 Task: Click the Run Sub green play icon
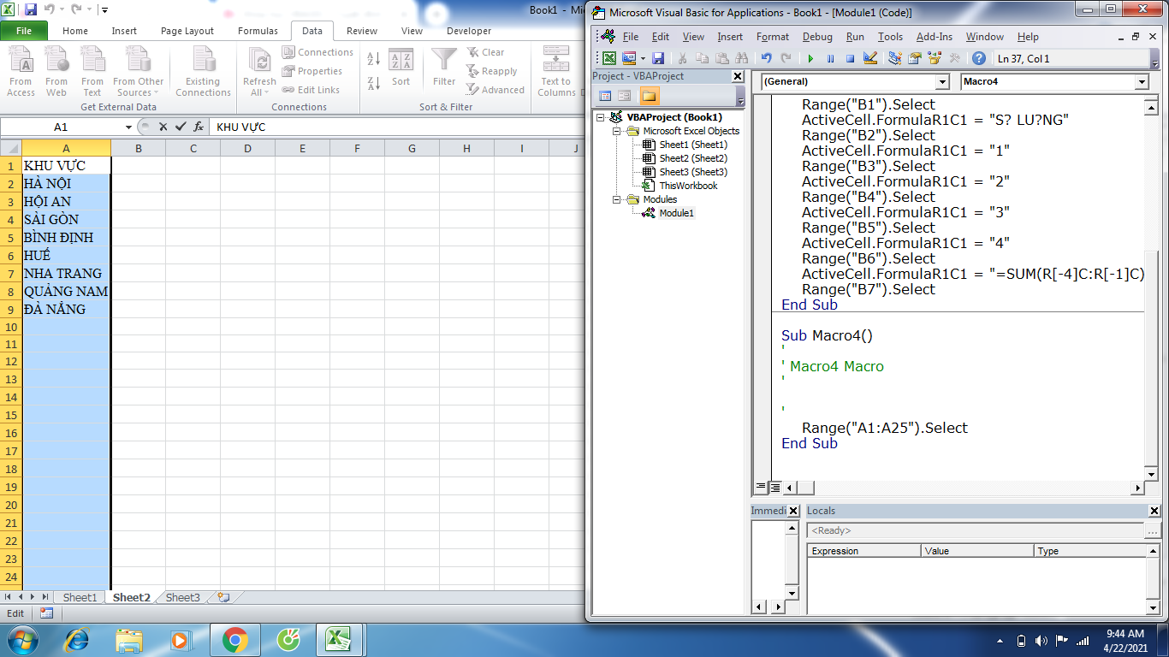click(810, 58)
